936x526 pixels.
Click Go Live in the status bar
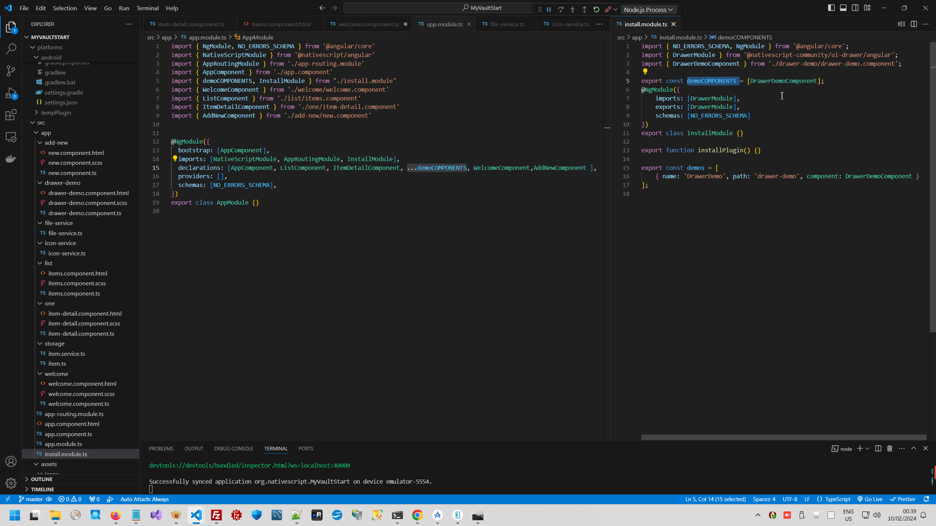870,499
